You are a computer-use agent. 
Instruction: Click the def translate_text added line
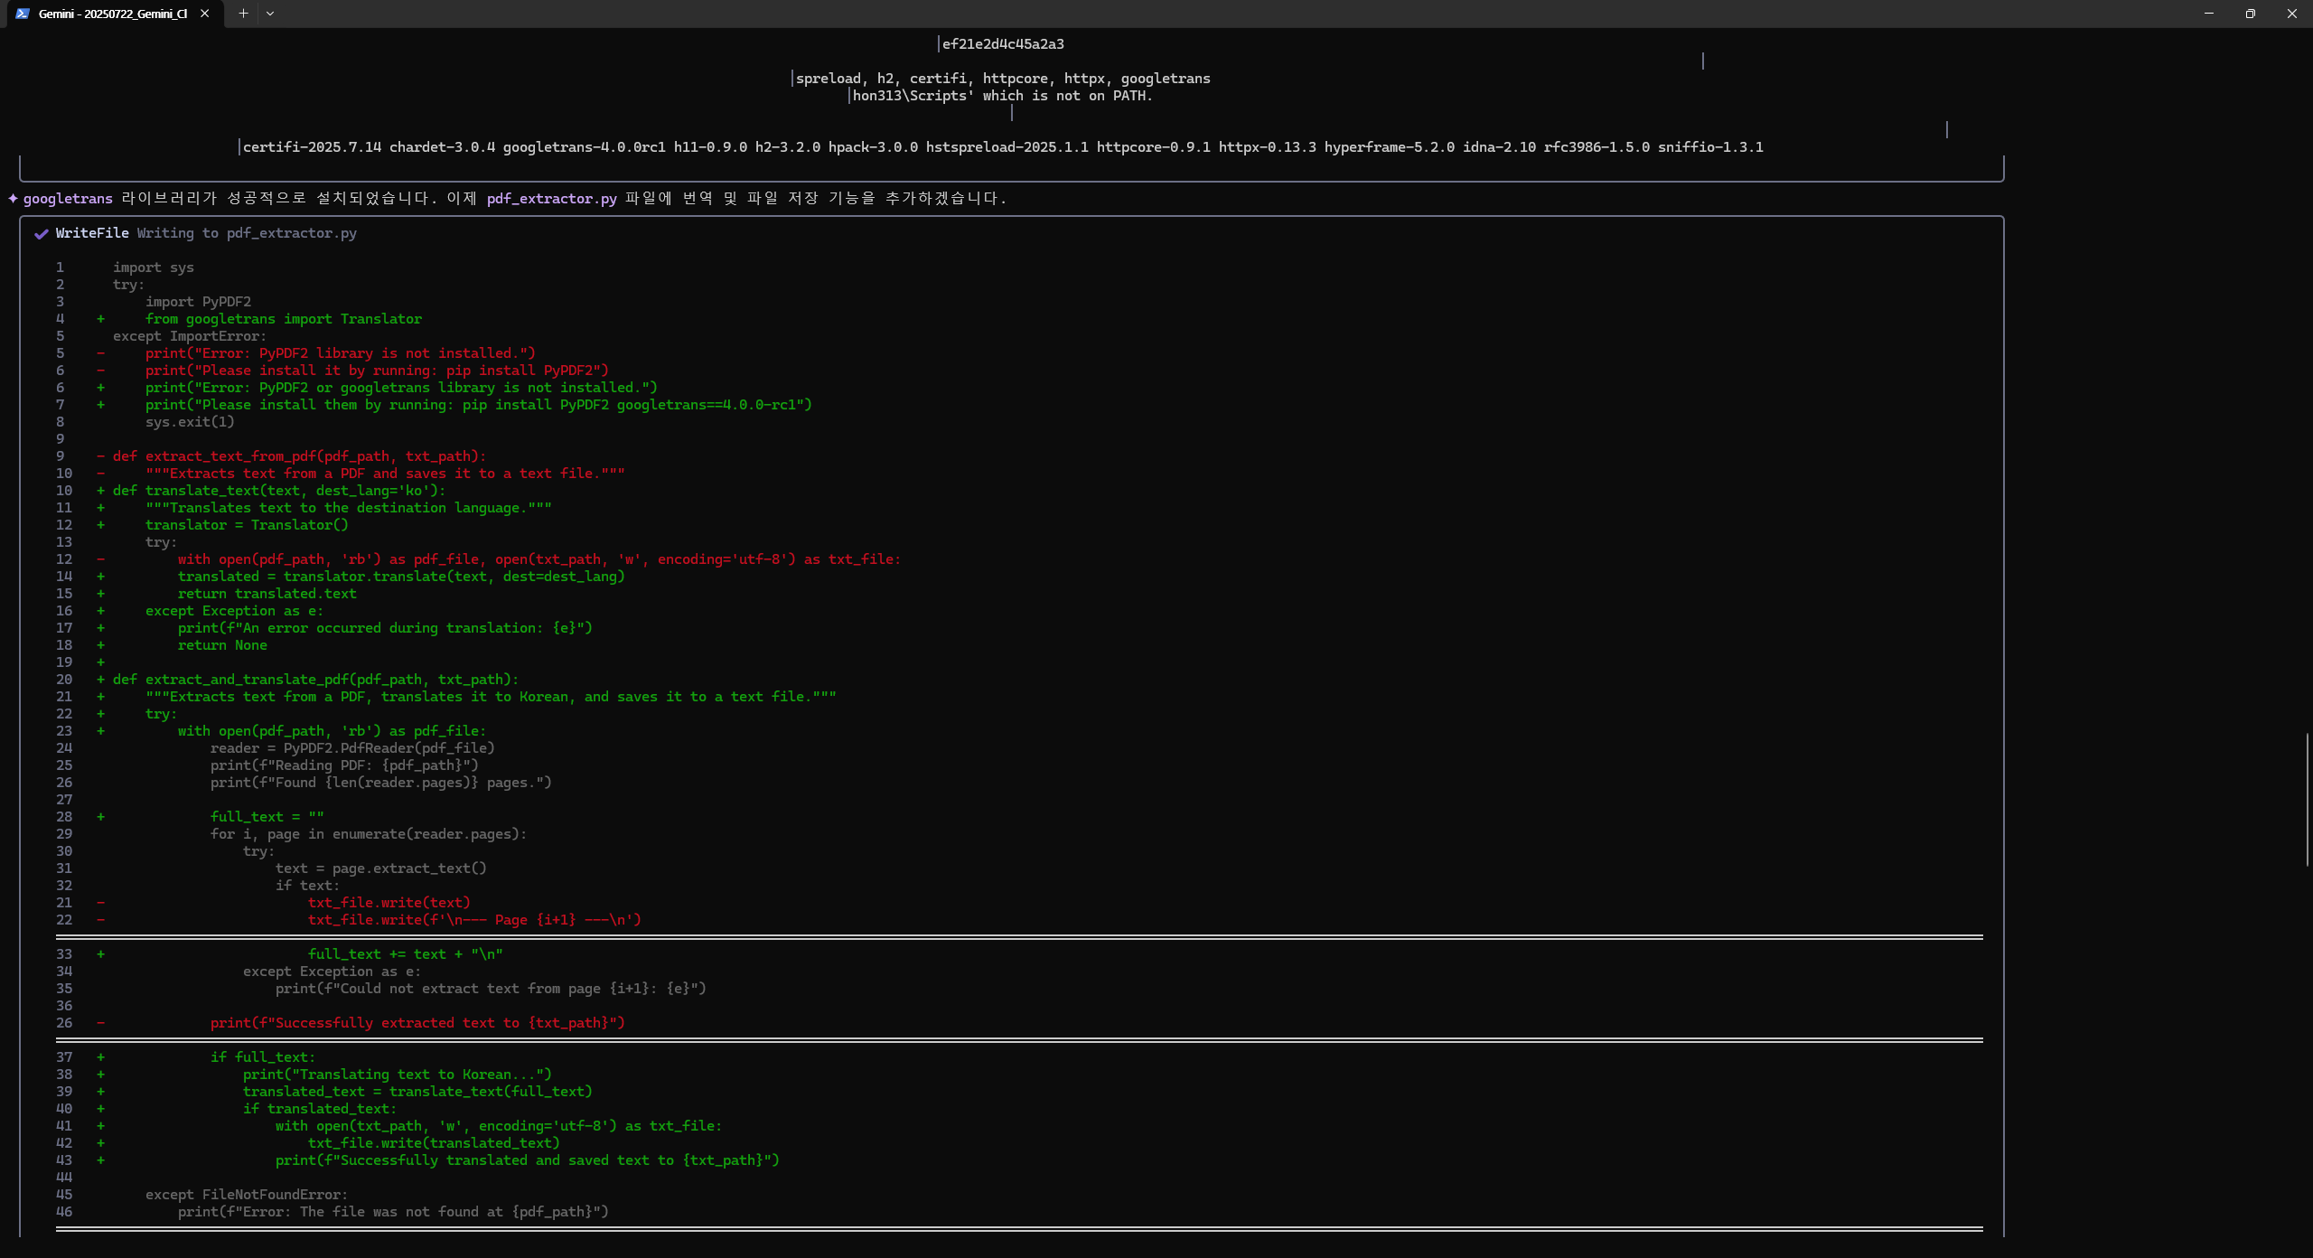tap(279, 491)
